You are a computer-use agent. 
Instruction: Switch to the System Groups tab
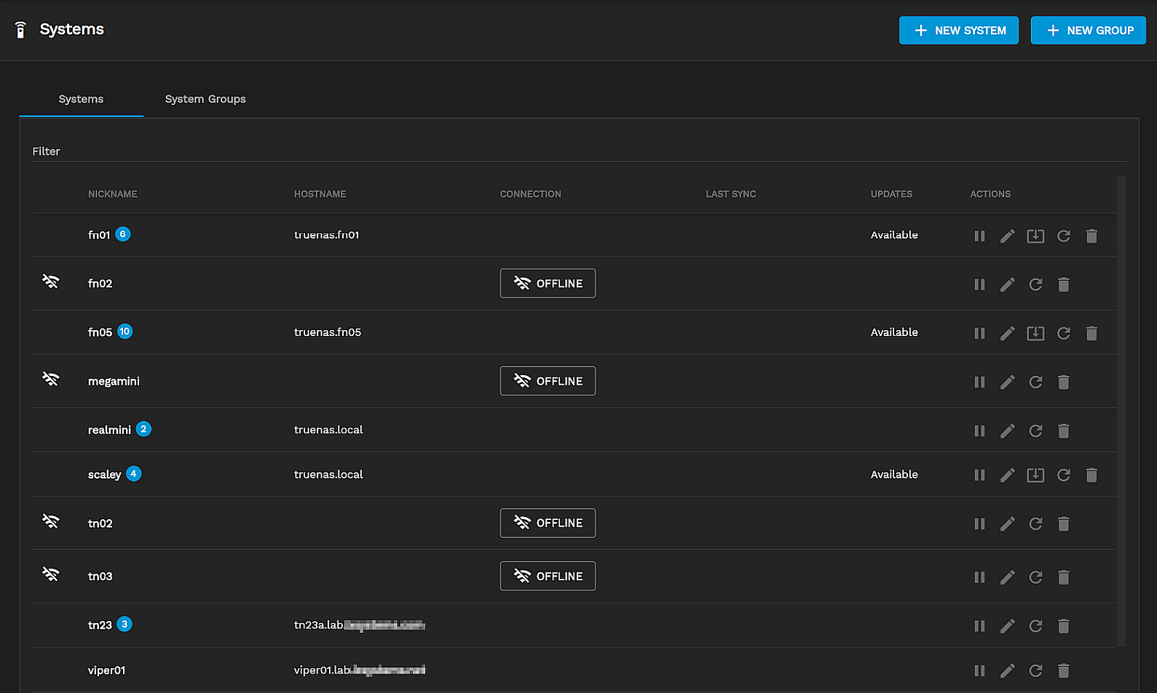click(x=205, y=99)
